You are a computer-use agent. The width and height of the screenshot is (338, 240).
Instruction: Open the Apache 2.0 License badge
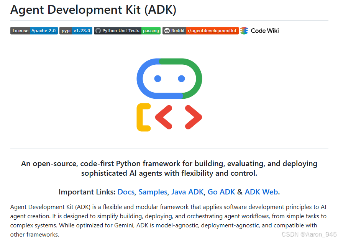click(34, 31)
